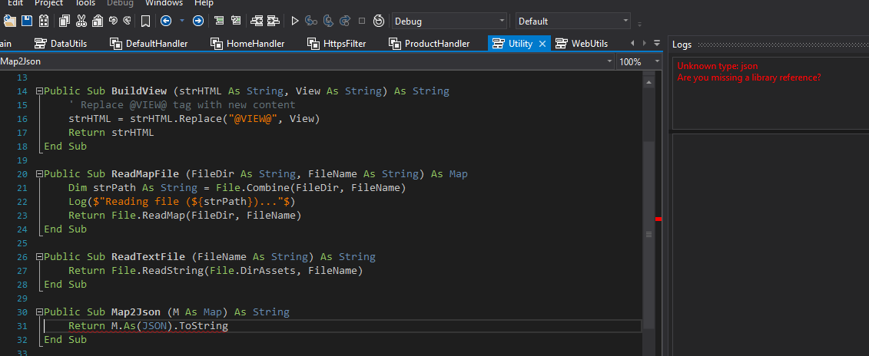Click the red error marker on scrollbar
The width and height of the screenshot is (869, 356).
[x=658, y=219]
